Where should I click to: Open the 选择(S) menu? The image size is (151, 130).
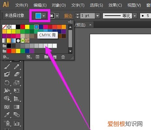[96, 5]
